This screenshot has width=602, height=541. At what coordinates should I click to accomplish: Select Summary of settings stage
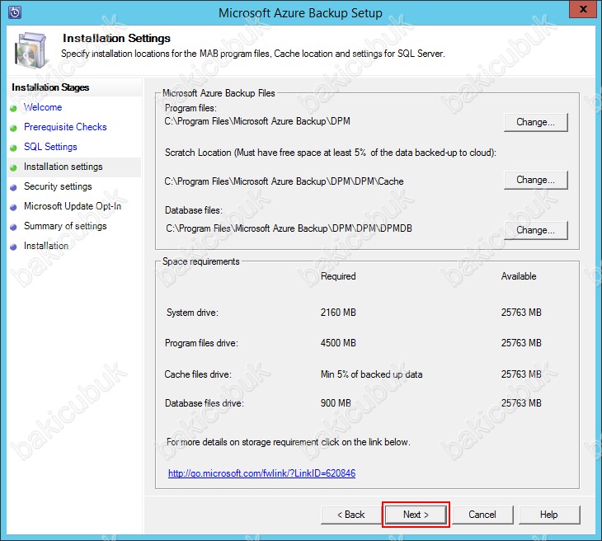(x=65, y=226)
